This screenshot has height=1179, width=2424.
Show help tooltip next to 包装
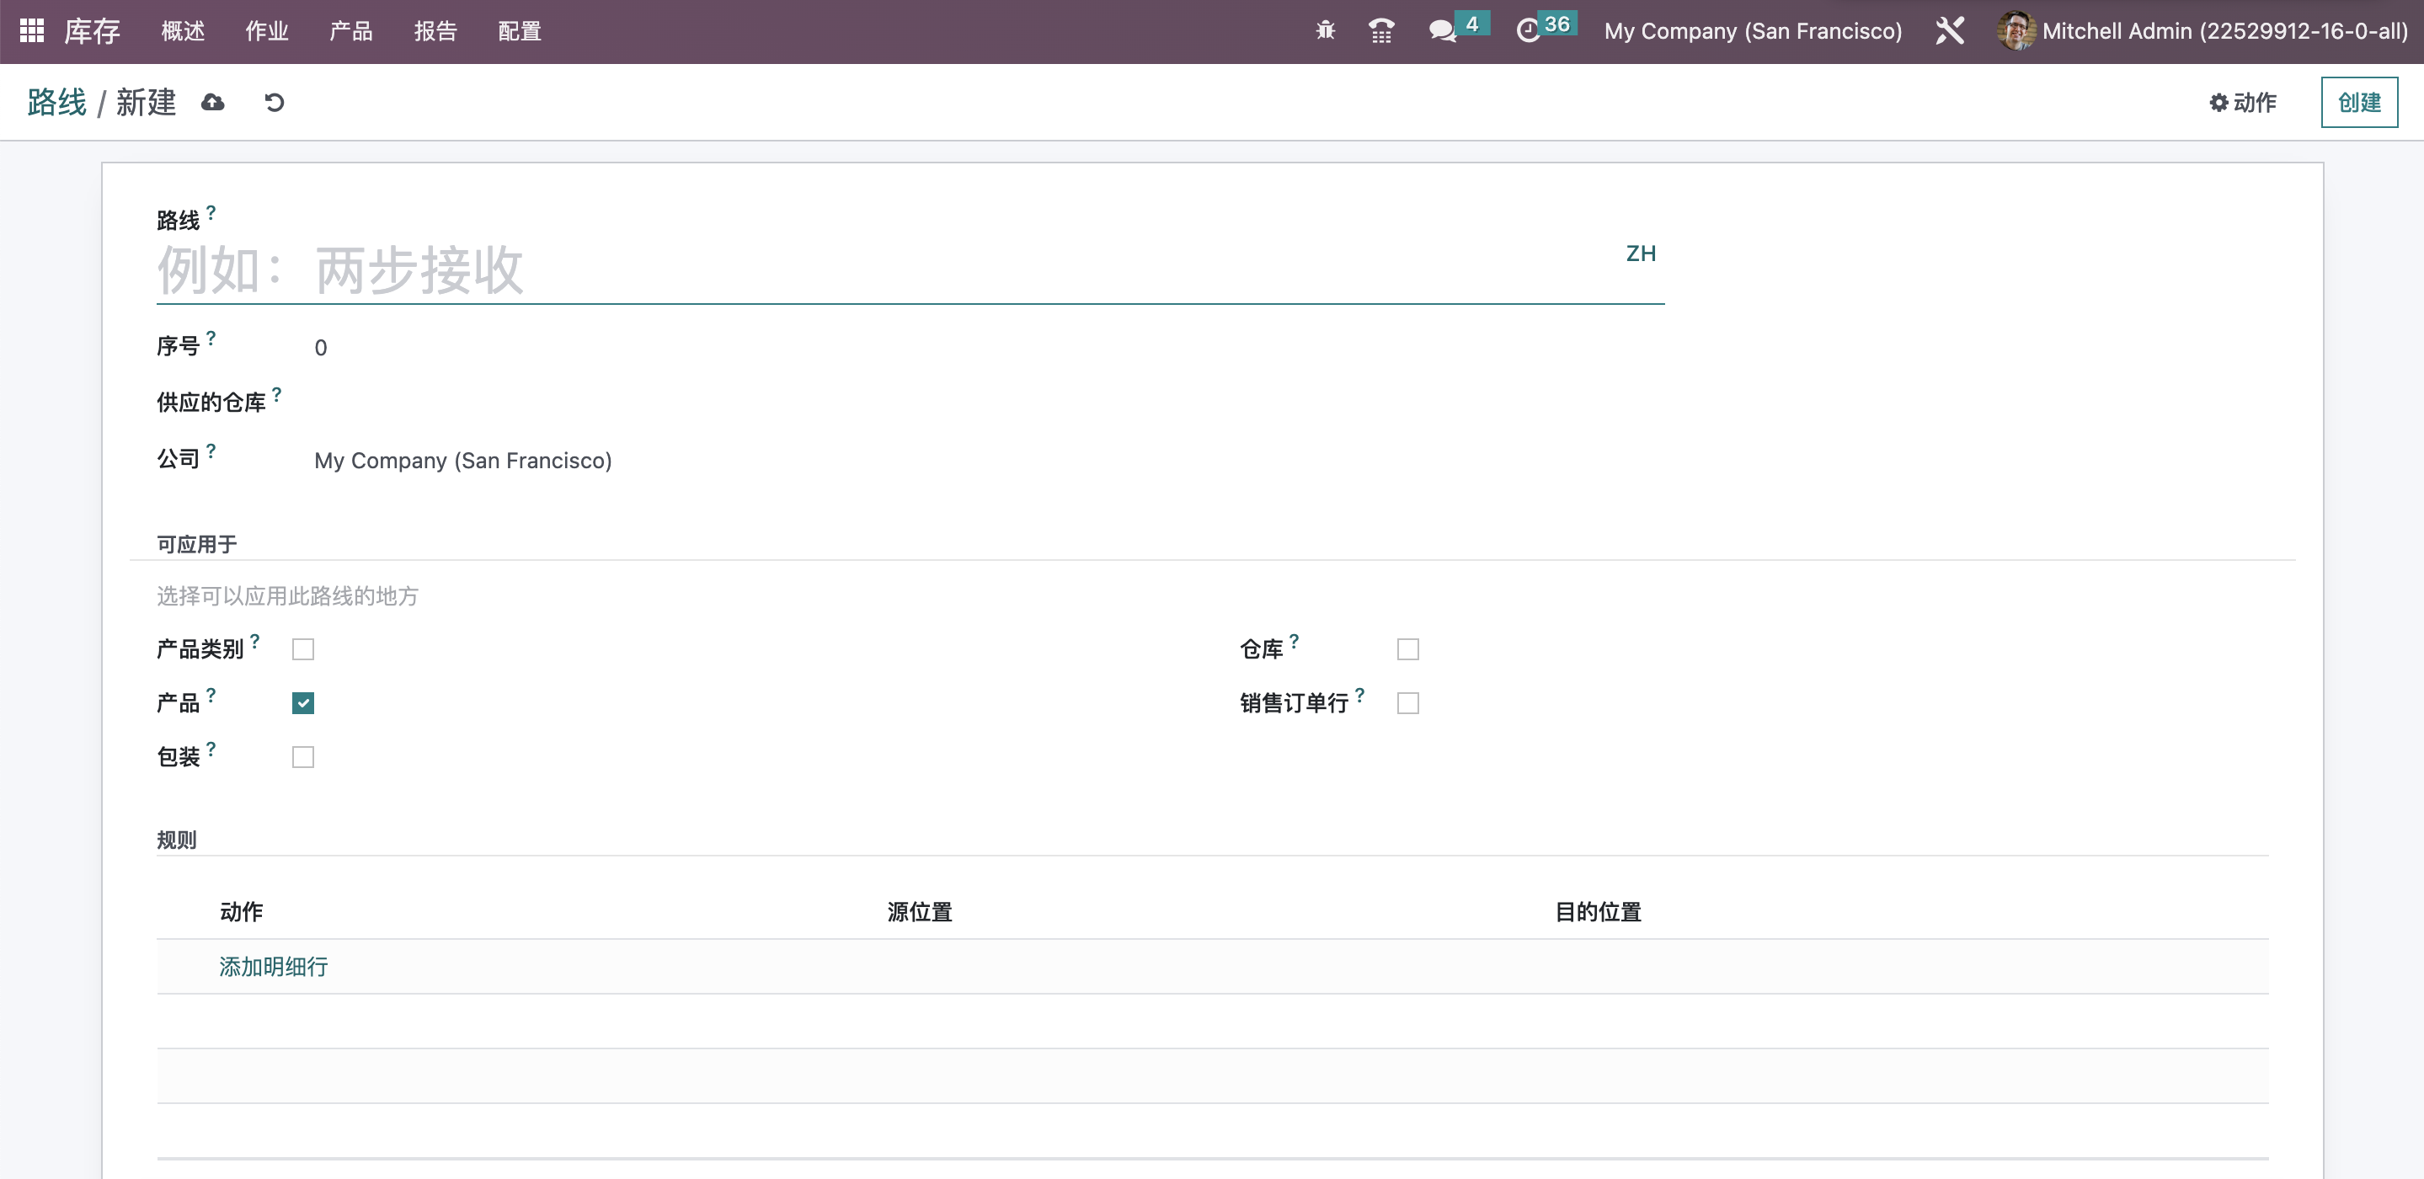[211, 749]
